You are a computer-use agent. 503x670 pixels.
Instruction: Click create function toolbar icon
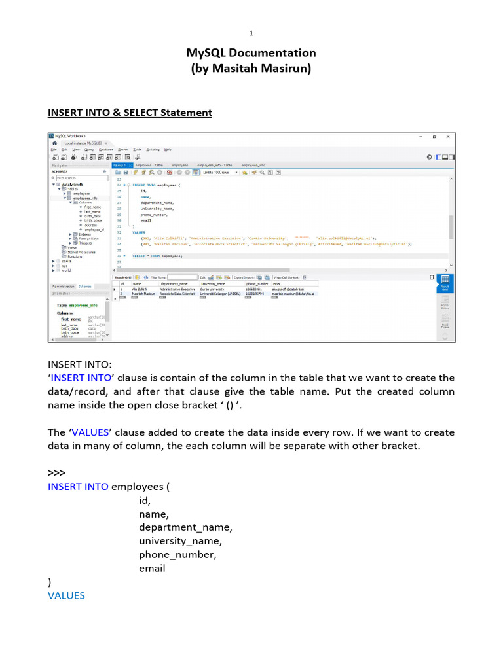click(x=118, y=157)
